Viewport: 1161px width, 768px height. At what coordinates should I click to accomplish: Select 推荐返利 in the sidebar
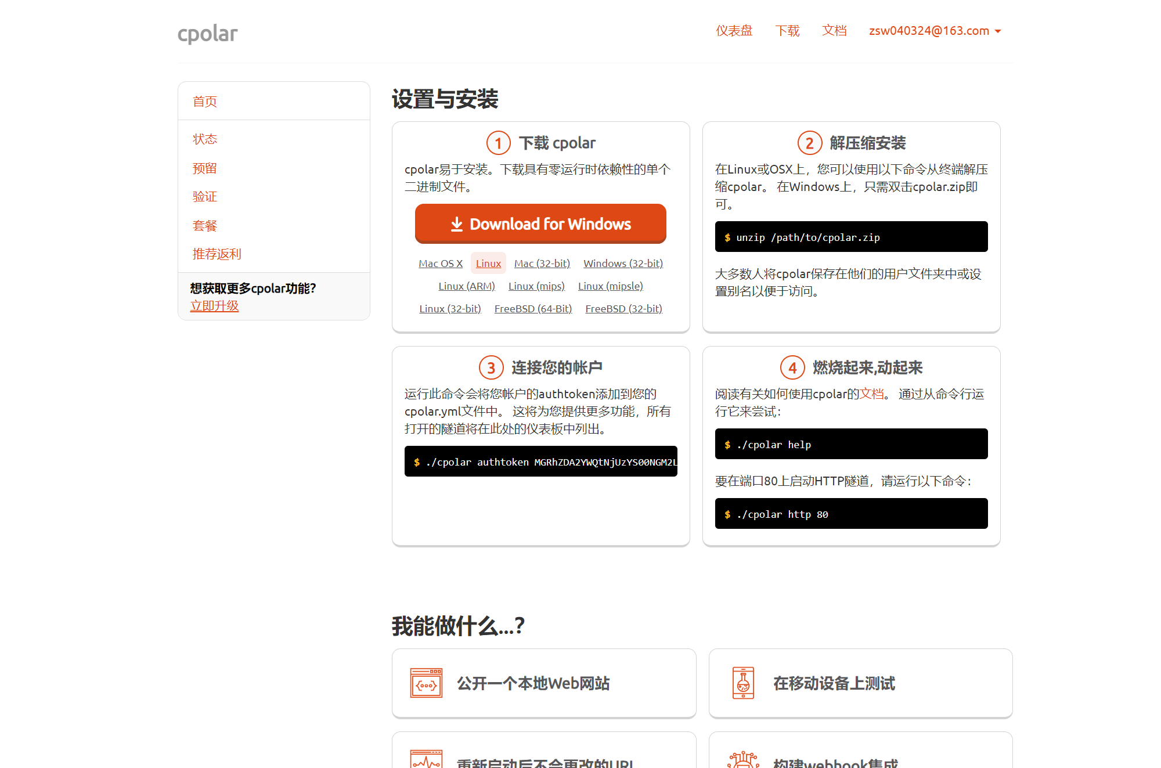pos(217,254)
